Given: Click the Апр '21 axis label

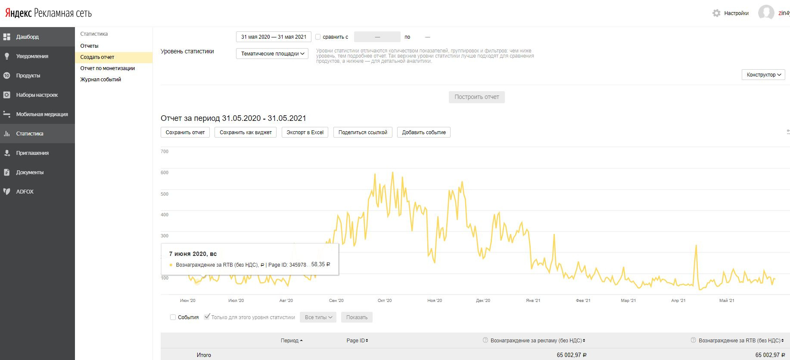Looking at the screenshot, I should (678, 301).
